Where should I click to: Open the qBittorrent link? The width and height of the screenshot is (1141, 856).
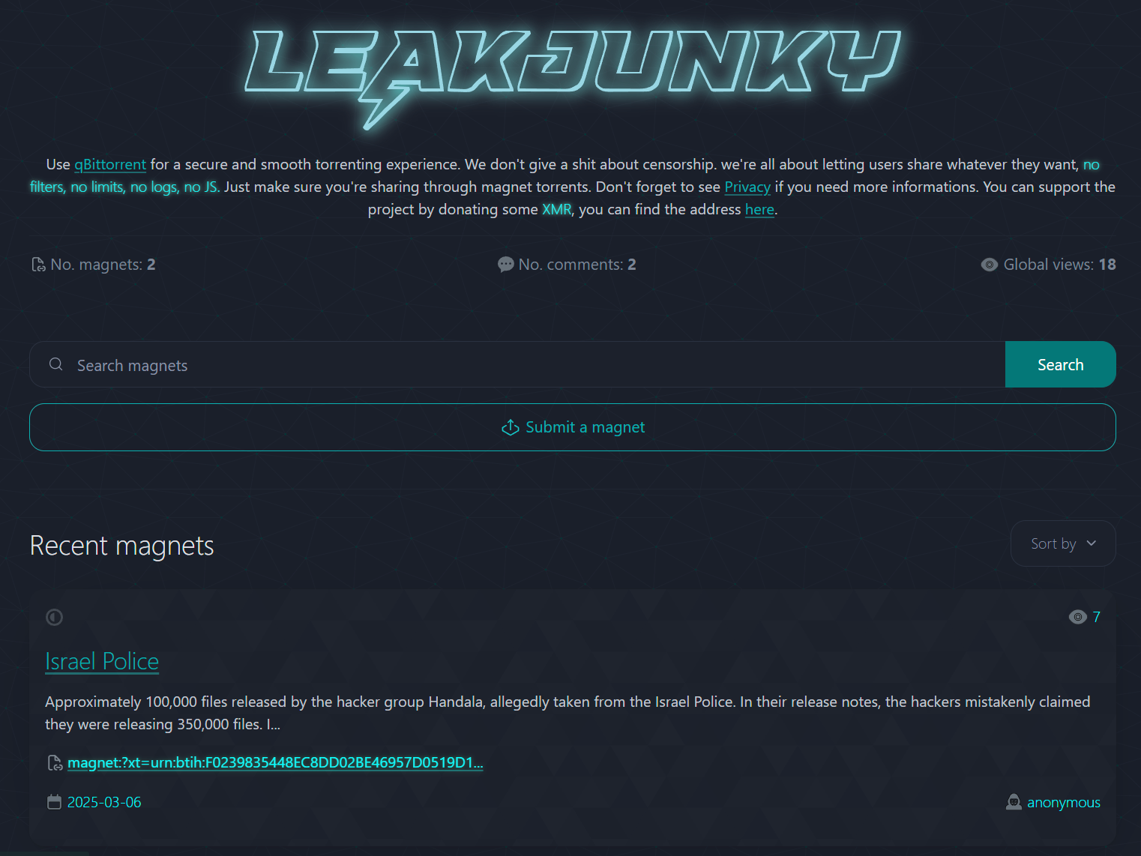[110, 164]
